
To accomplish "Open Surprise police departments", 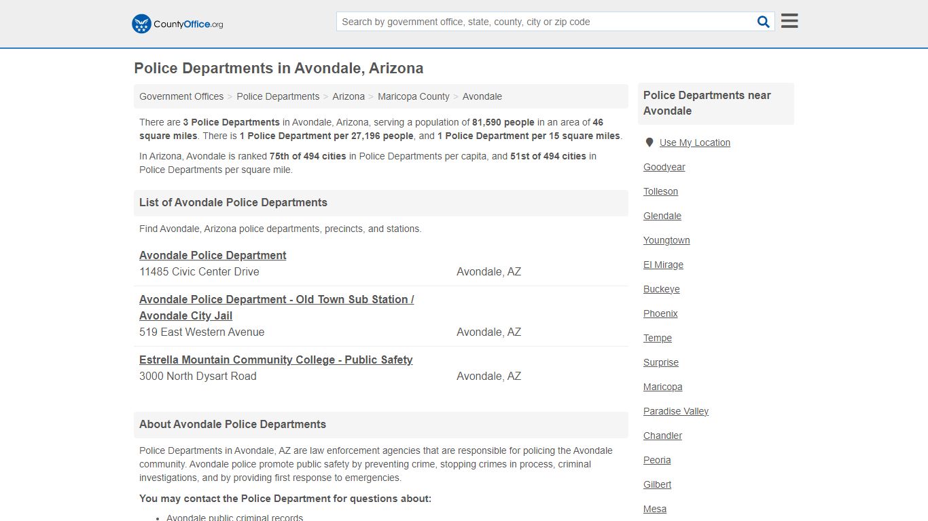I will (661, 362).
